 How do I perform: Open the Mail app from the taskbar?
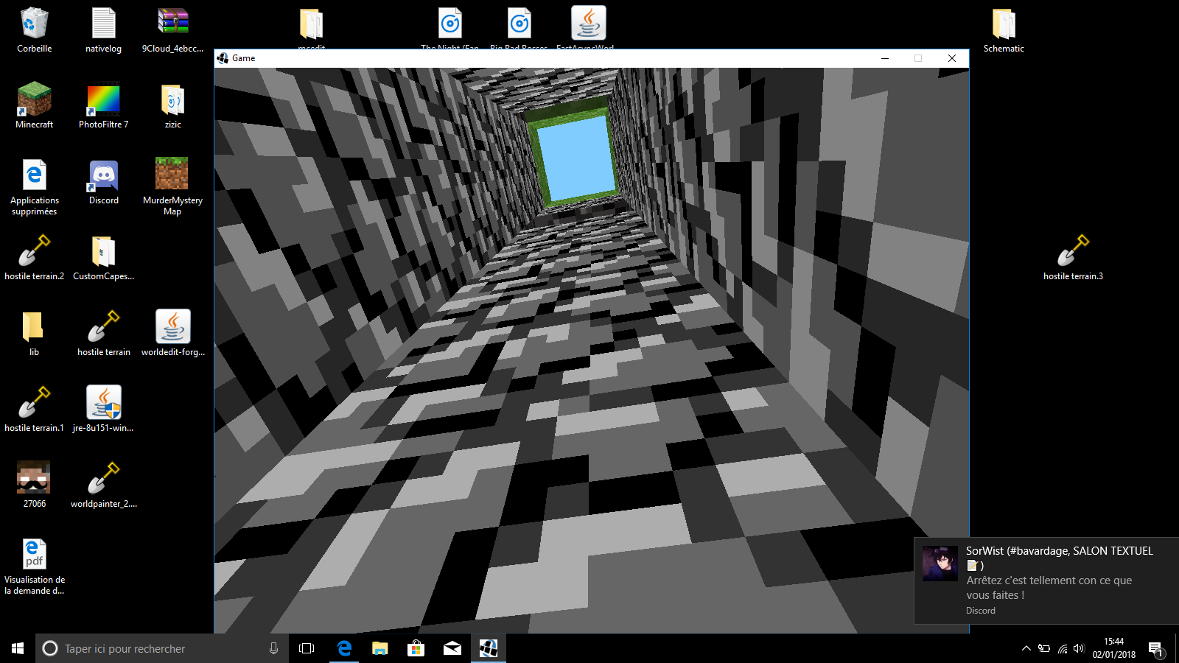[452, 648]
